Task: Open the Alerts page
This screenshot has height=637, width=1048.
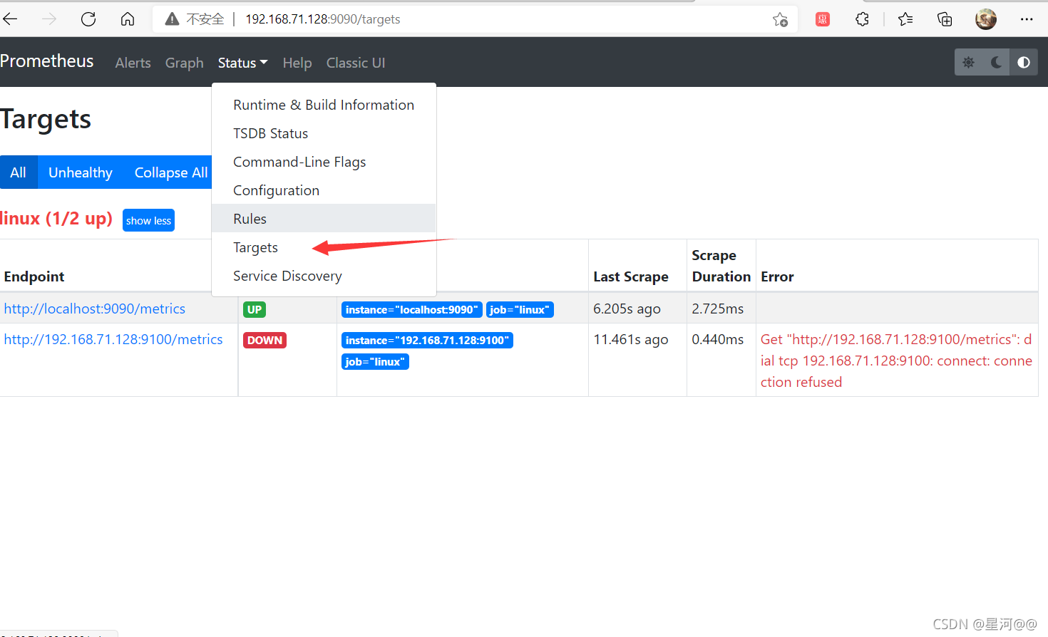Action: coord(133,63)
